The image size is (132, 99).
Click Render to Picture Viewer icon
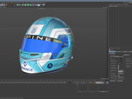12,5
